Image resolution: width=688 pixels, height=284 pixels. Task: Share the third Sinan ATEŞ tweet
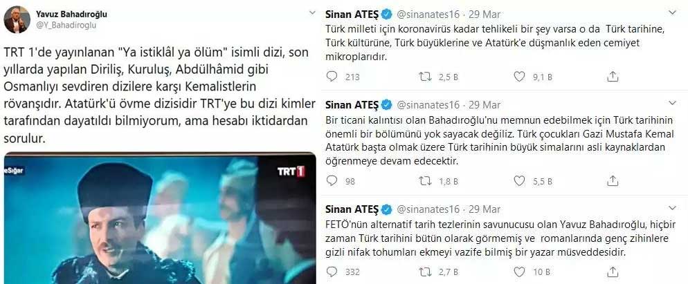(x=612, y=272)
